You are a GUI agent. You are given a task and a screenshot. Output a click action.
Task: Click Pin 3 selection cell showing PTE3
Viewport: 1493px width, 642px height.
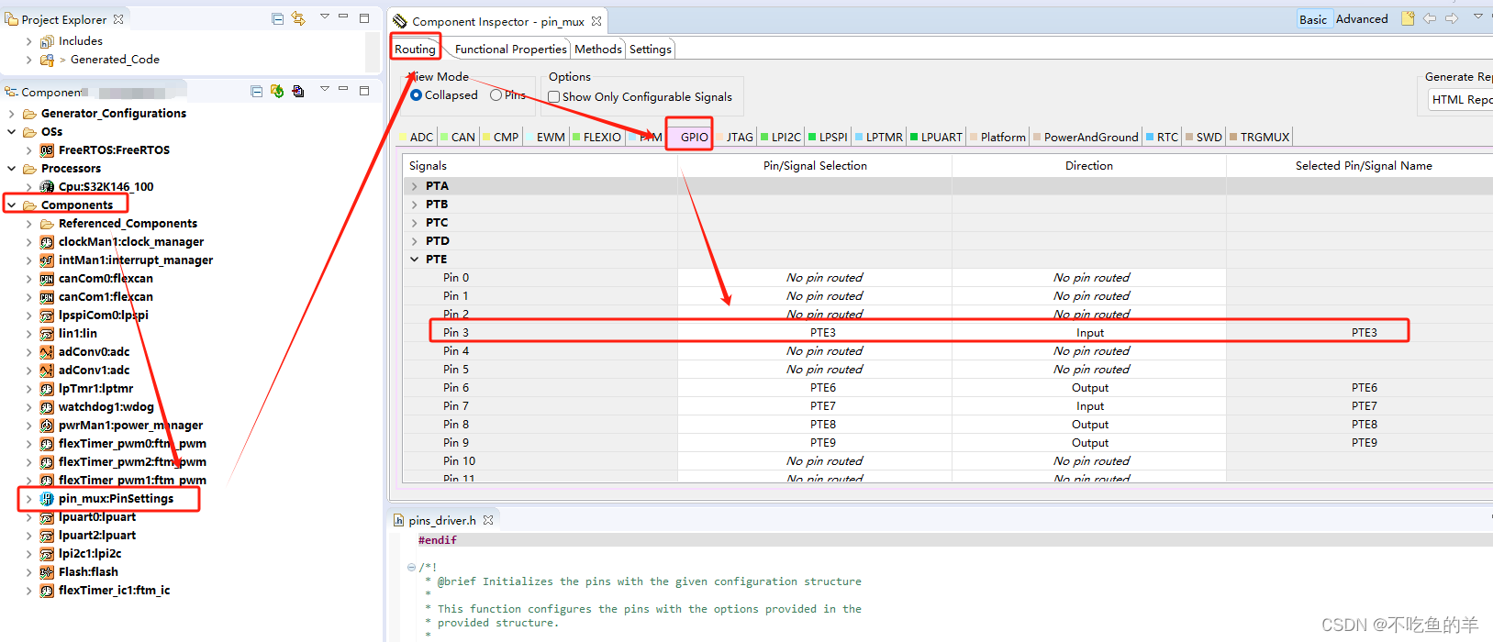click(x=815, y=332)
